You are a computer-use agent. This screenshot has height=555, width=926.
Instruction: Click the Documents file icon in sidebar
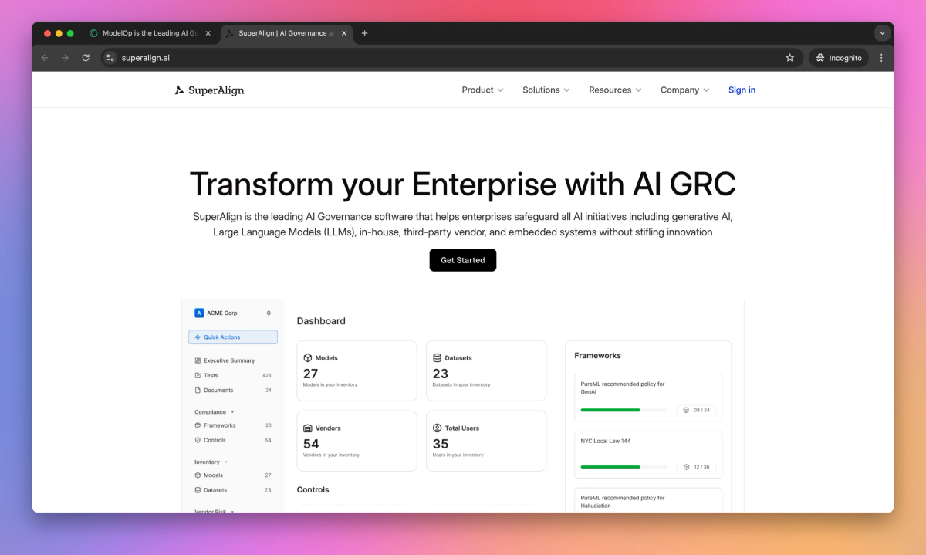[198, 390]
